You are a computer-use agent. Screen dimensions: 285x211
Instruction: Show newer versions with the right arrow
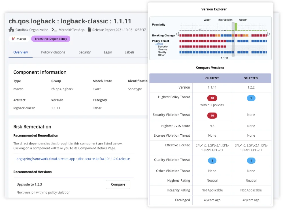click(269, 34)
